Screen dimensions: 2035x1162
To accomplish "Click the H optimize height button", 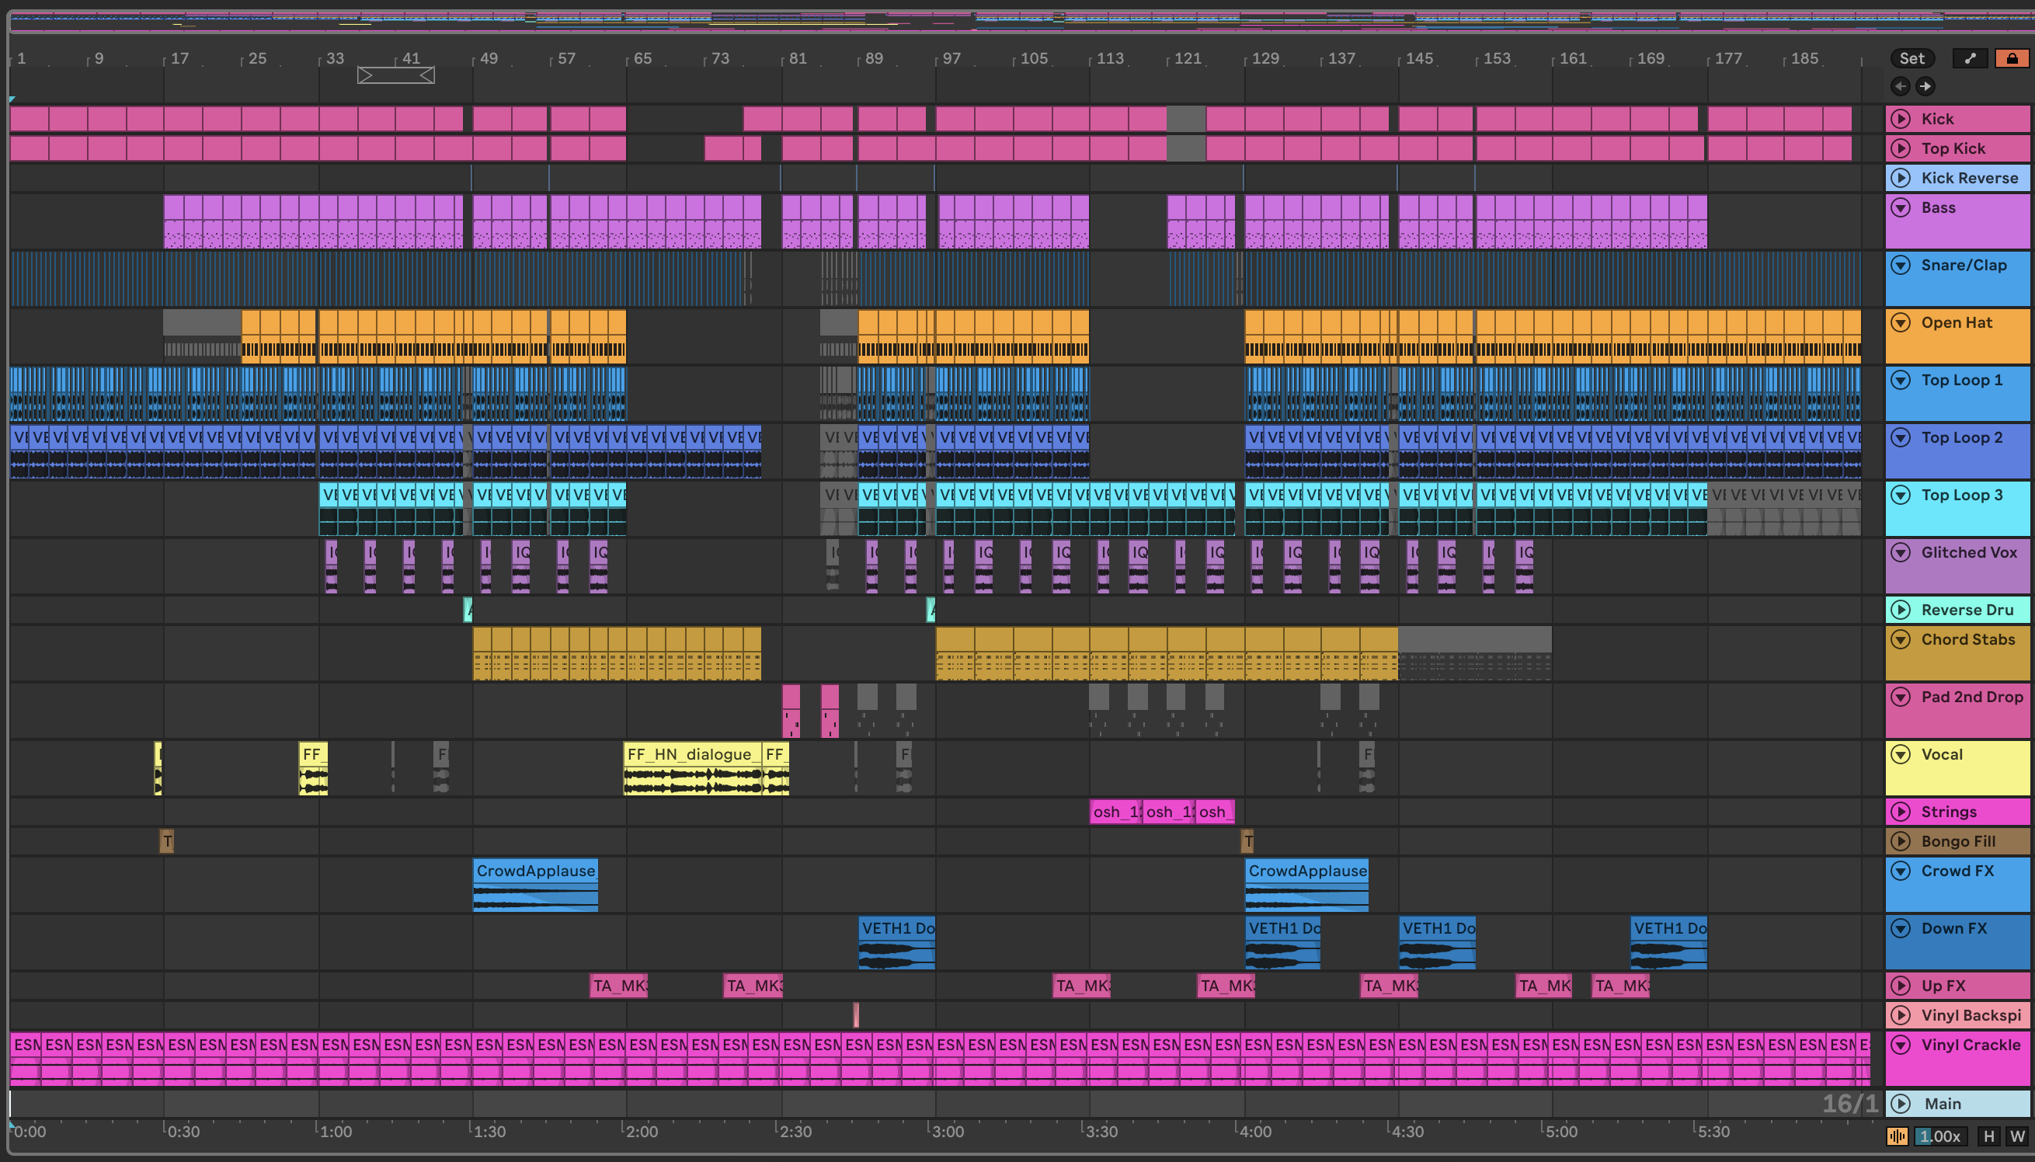I will coord(1989,1136).
